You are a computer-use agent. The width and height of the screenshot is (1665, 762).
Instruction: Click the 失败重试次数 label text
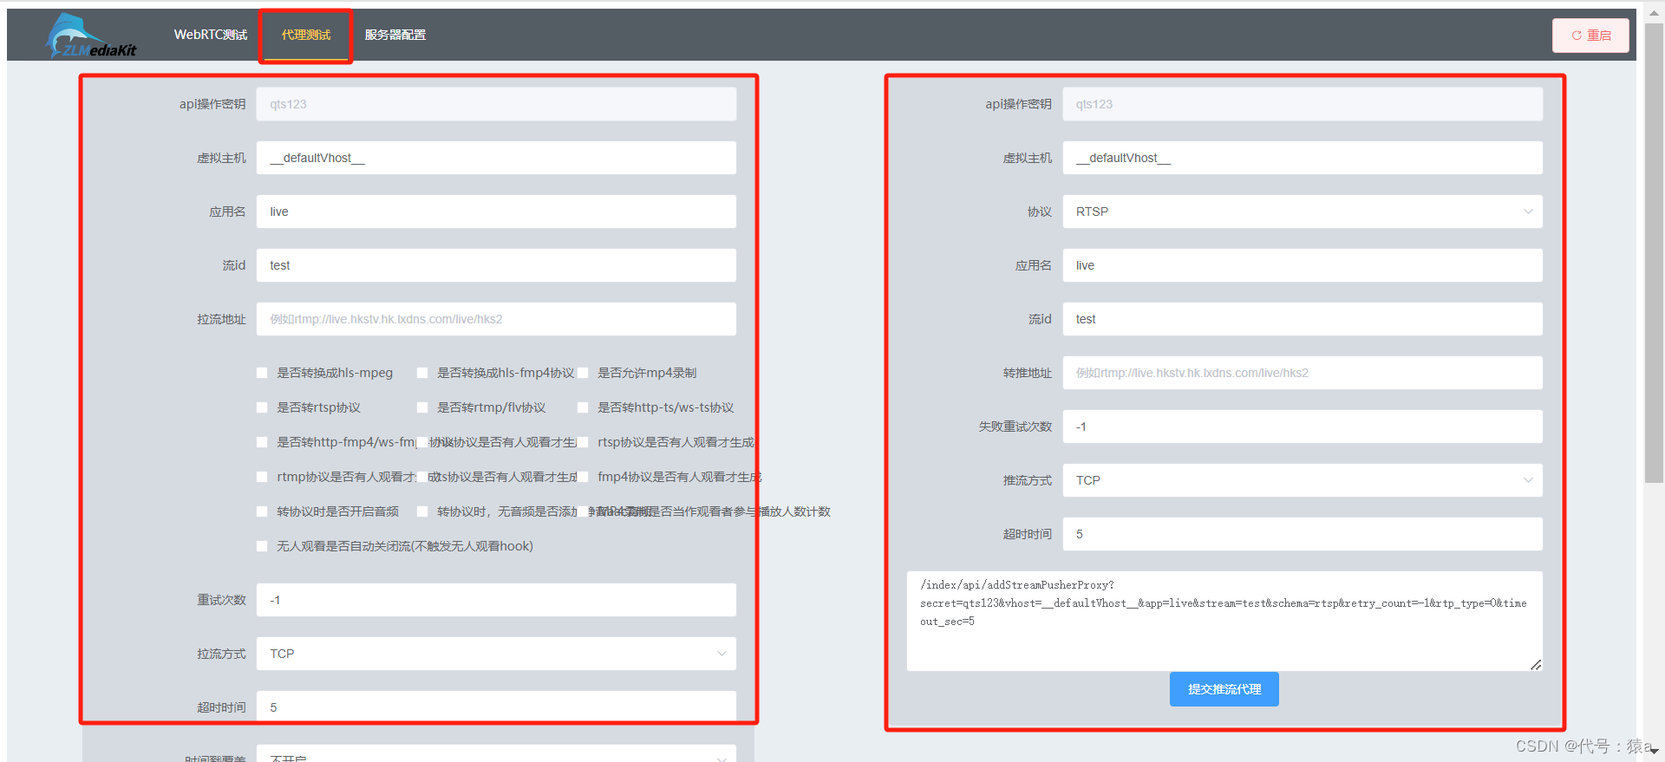[1015, 427]
